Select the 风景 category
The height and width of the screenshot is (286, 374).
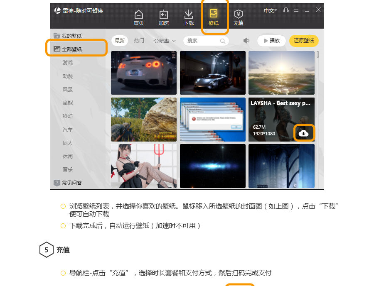point(68,89)
